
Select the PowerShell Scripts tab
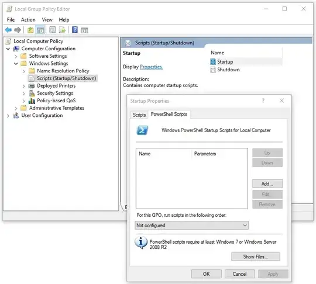pyautogui.click(x=169, y=115)
